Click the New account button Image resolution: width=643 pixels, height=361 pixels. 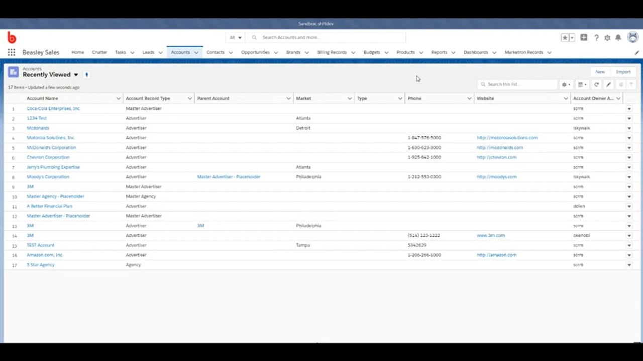click(600, 72)
